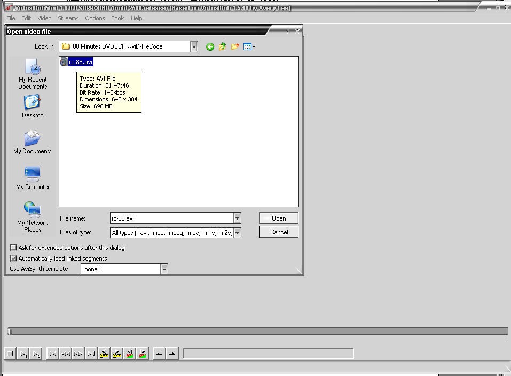Go to My Documents location

[33, 143]
